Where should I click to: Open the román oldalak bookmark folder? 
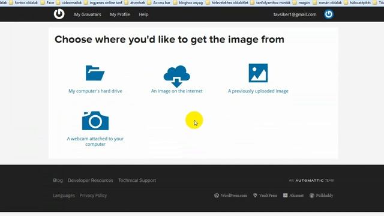coord(327,2)
